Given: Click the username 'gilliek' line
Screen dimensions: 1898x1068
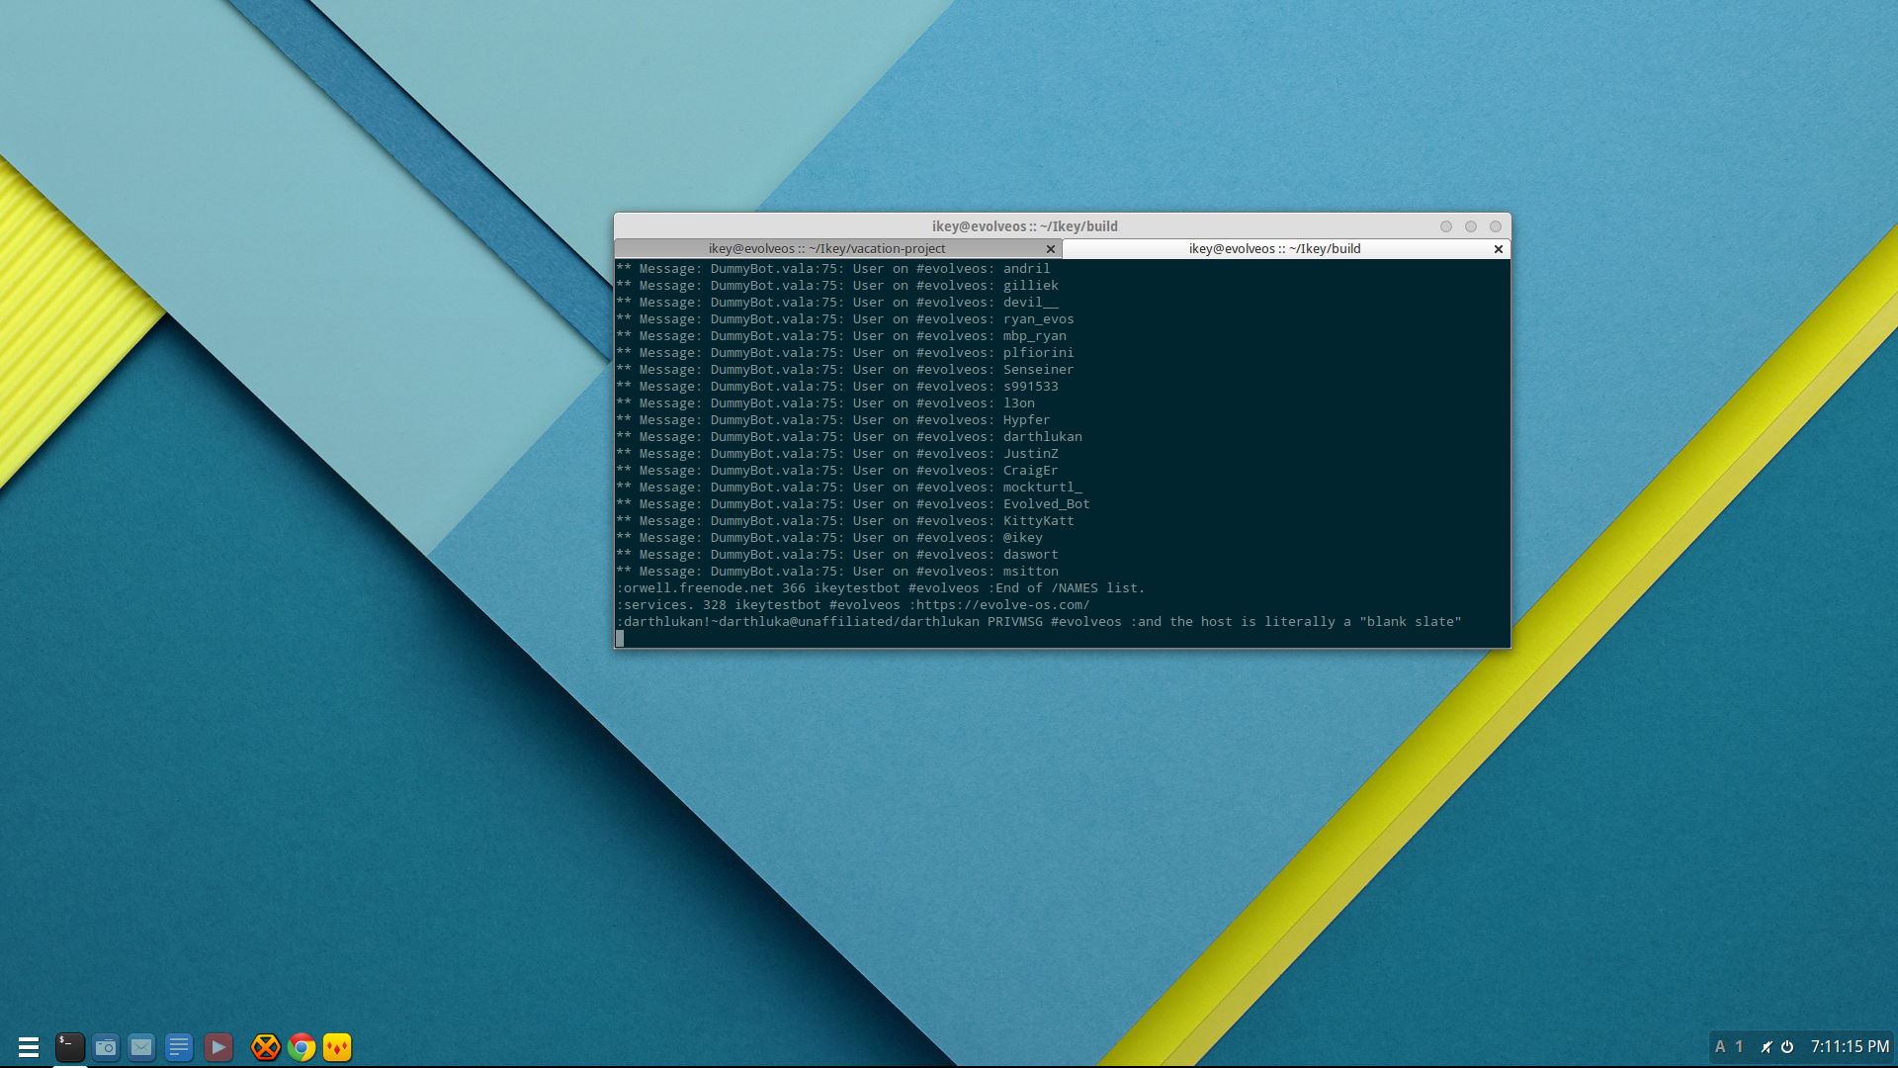Looking at the screenshot, I should [1030, 286].
